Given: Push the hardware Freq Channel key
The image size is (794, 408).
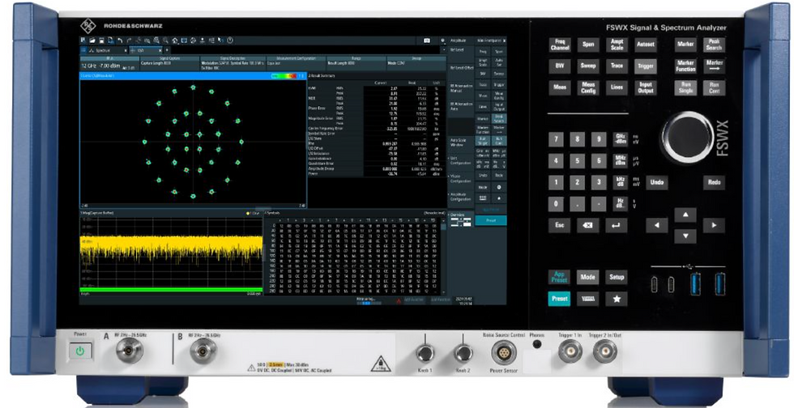Looking at the screenshot, I should click(x=560, y=45).
